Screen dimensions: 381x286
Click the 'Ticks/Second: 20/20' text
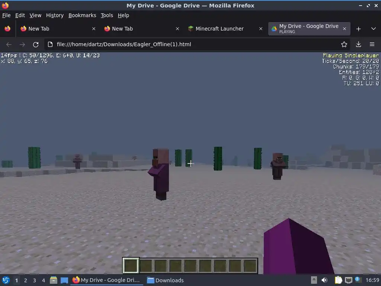[350, 61]
